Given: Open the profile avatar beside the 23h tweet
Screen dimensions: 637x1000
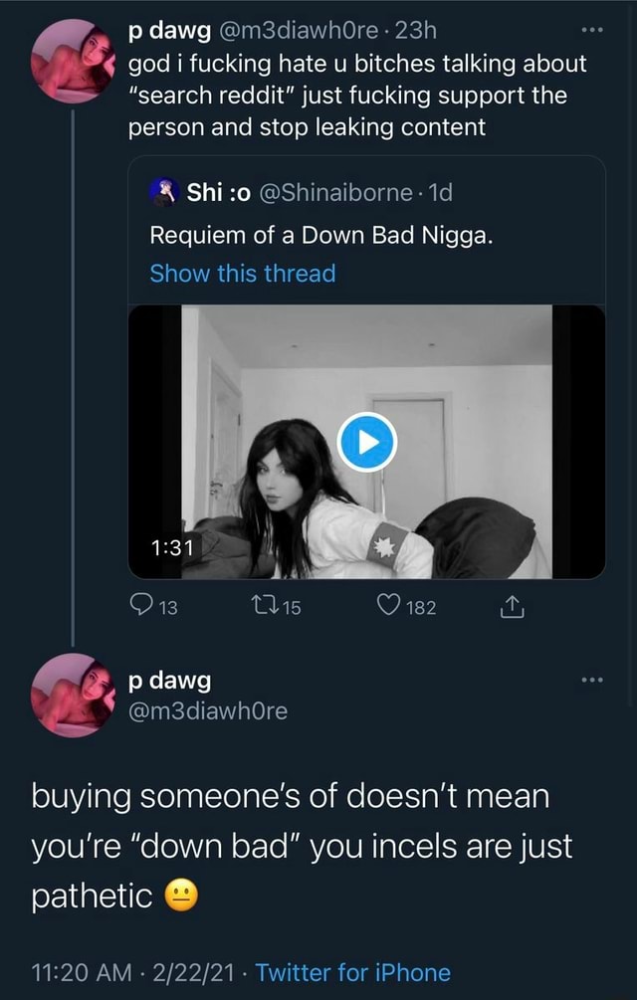Looking at the screenshot, I should pos(72,62).
